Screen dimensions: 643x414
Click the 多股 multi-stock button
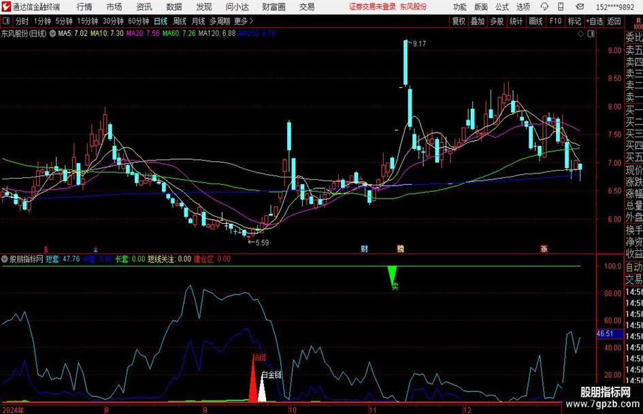point(497,21)
